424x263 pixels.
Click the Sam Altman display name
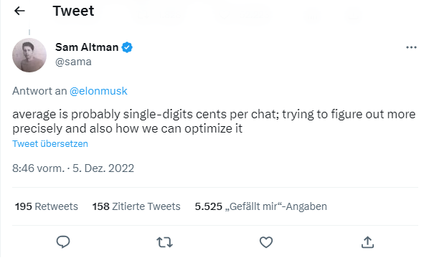coord(87,47)
